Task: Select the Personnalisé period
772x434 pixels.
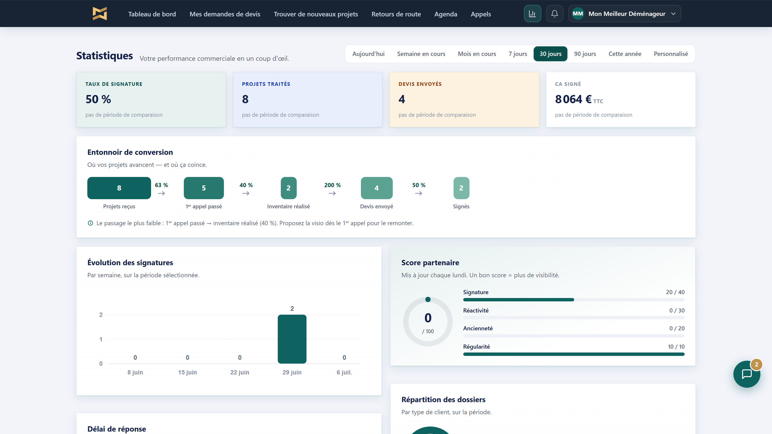Action: click(x=671, y=54)
